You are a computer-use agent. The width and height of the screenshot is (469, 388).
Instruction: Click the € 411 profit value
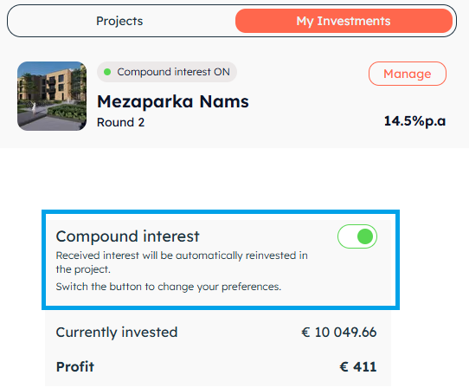pos(358,366)
